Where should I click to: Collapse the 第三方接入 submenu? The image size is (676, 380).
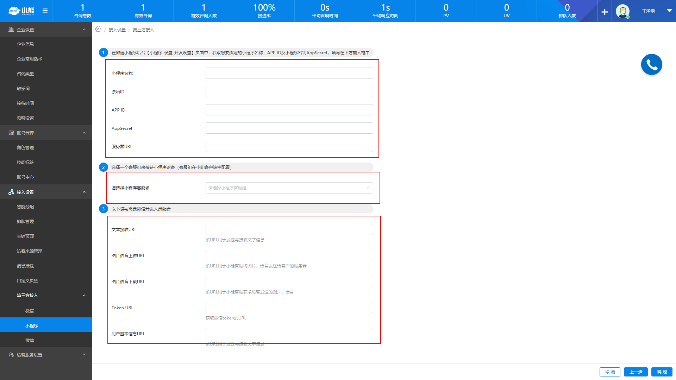(x=84, y=296)
